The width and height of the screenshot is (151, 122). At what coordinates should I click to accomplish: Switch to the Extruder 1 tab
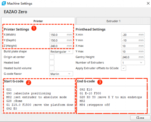[x=113, y=21]
